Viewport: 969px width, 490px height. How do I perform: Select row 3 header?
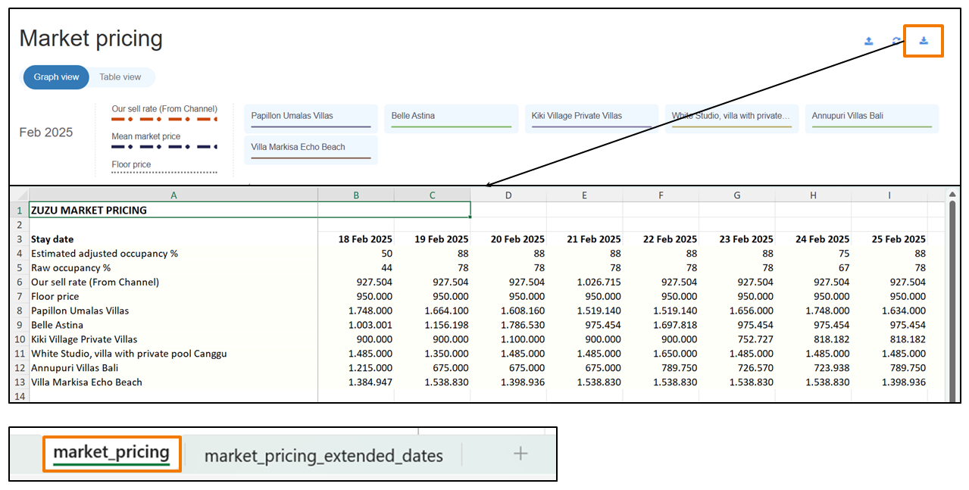(x=20, y=239)
